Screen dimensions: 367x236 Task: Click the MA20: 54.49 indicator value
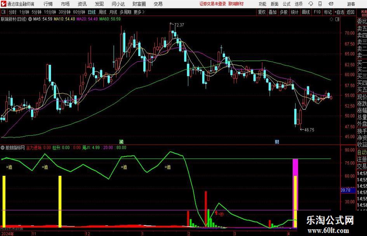coord(87,19)
